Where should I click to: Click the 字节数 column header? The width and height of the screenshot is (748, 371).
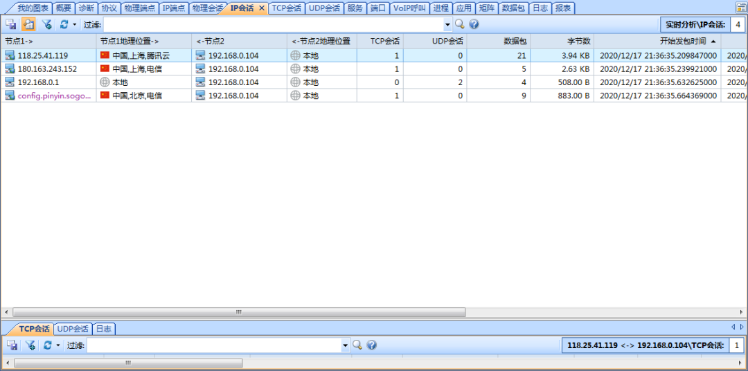(x=562, y=41)
